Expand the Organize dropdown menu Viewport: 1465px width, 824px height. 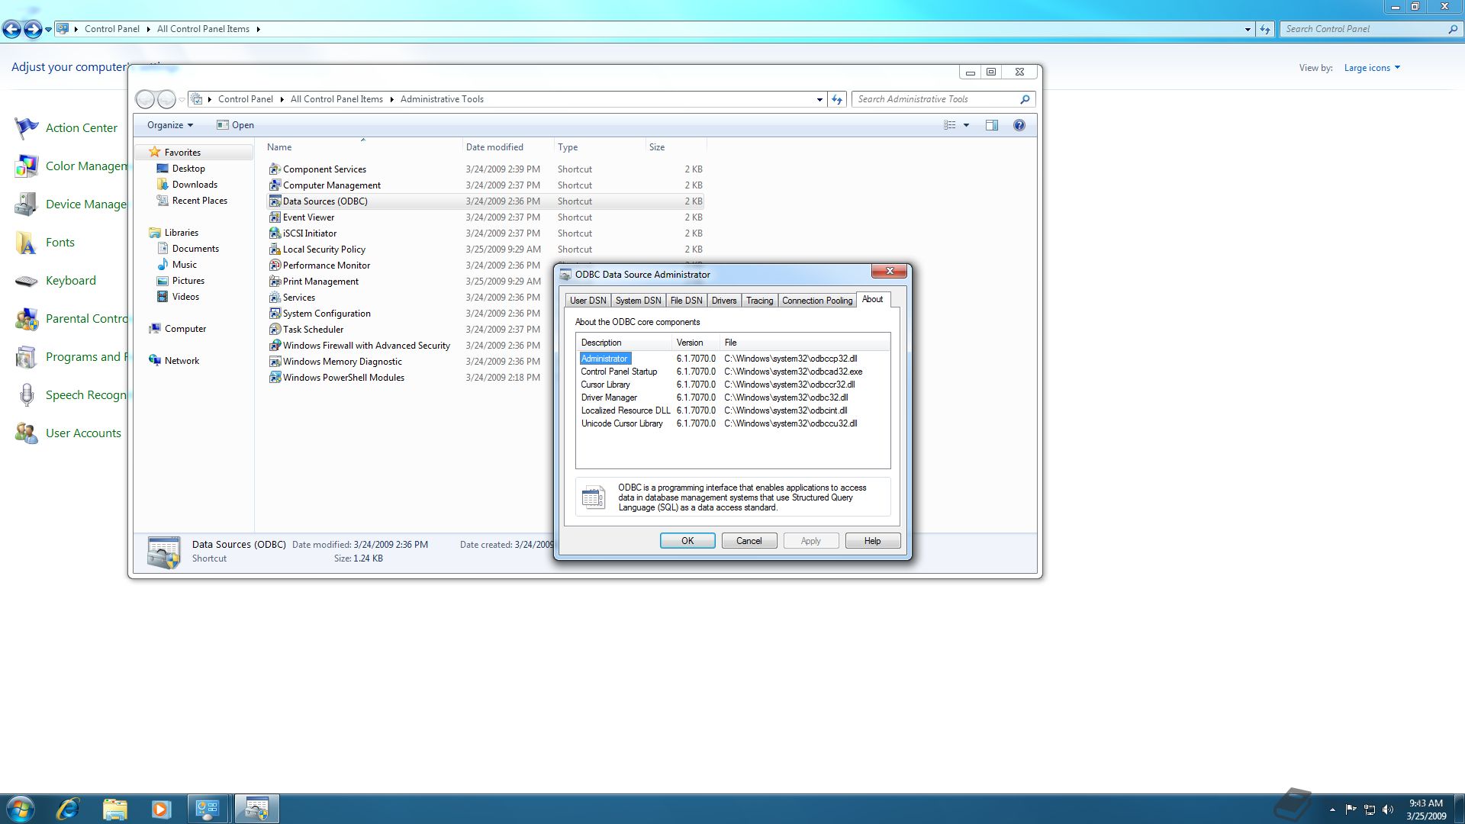pos(169,125)
